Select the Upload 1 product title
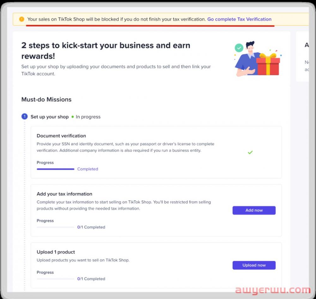This screenshot has height=299, width=316. (x=56, y=252)
